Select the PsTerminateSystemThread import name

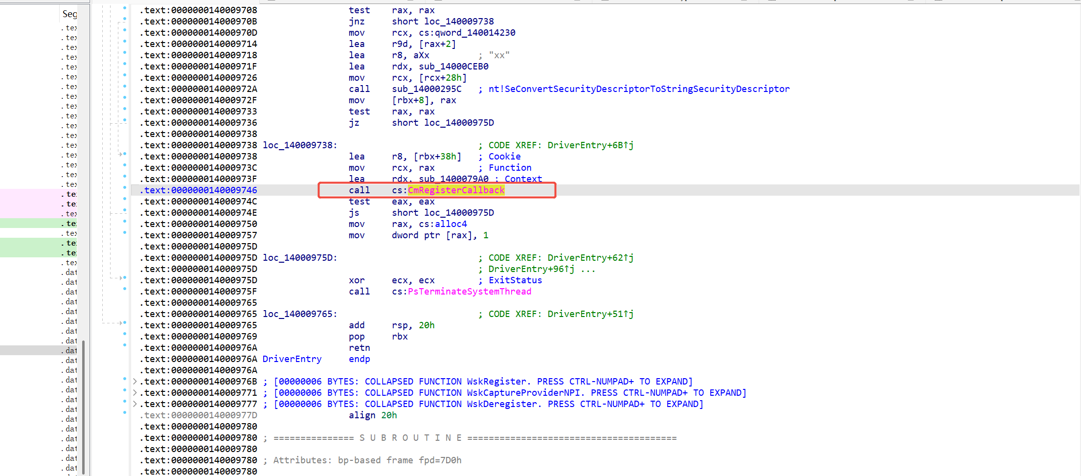click(470, 292)
